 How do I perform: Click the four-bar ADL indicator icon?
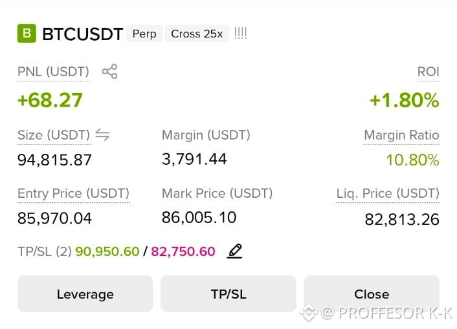[x=241, y=33]
